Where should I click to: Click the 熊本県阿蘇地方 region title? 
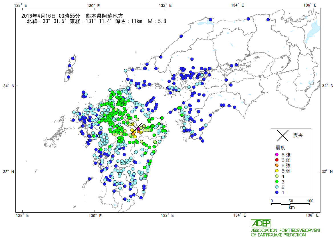click(x=104, y=16)
